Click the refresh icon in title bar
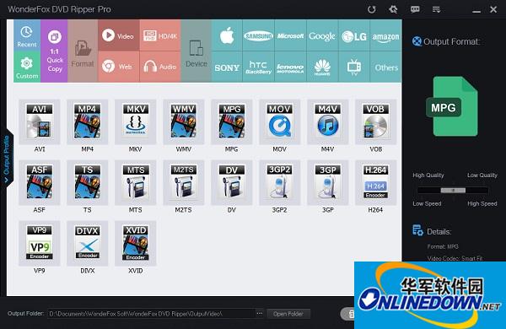The width and height of the screenshot is (506, 329). [372, 9]
